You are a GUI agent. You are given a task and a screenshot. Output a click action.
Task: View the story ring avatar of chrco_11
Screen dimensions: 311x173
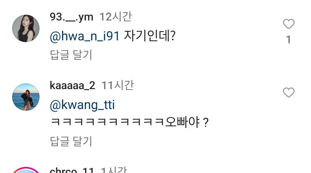click(26, 170)
